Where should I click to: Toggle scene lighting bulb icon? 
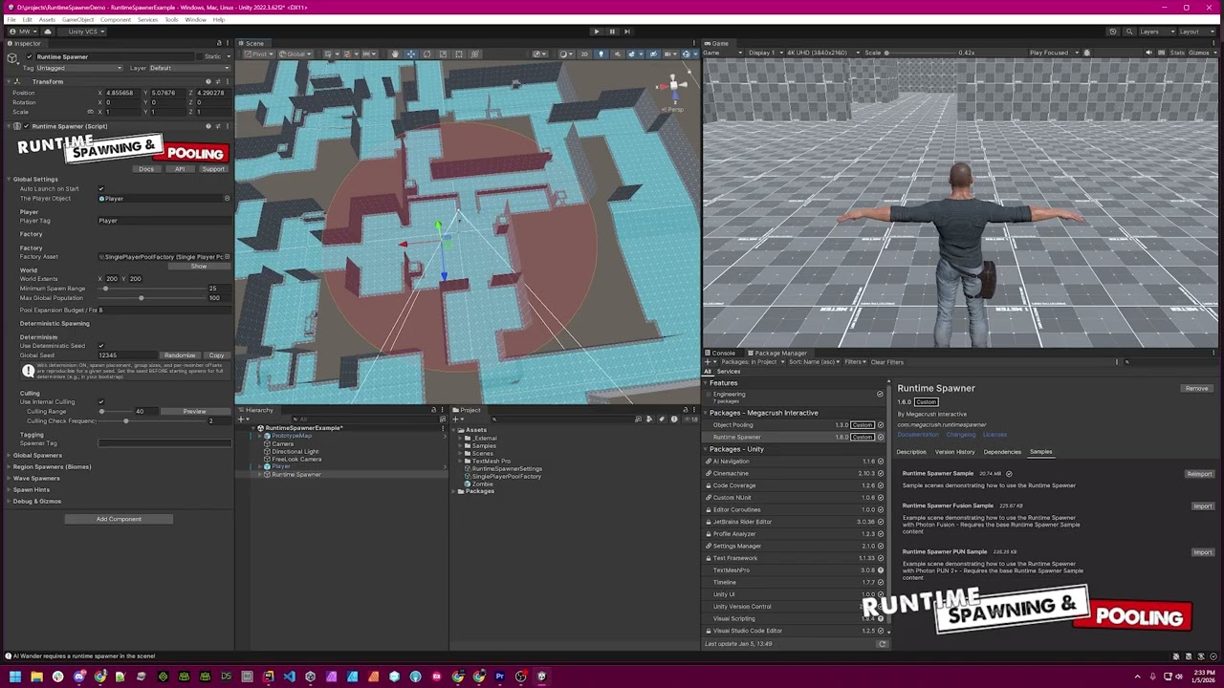(601, 54)
